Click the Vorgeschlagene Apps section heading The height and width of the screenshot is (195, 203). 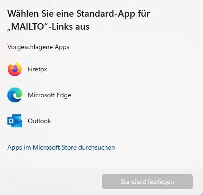38,47
